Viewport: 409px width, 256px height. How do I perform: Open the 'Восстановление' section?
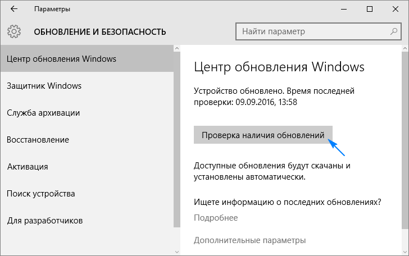(38, 140)
